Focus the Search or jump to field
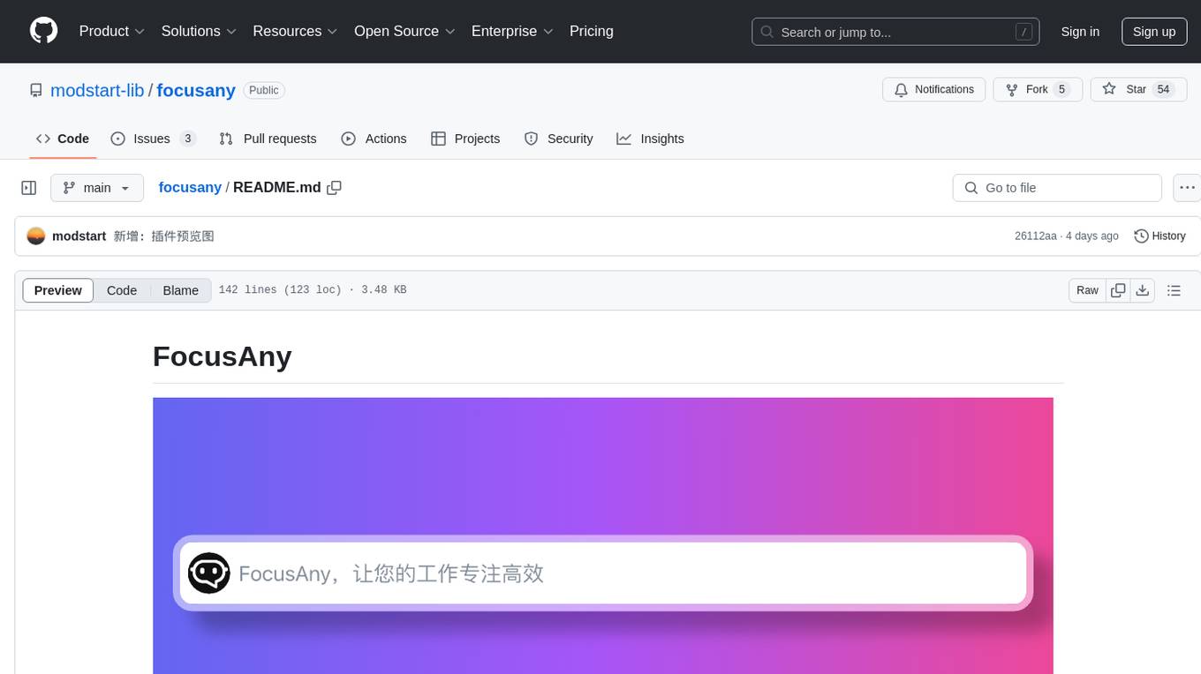The height and width of the screenshot is (674, 1201). pos(895,32)
